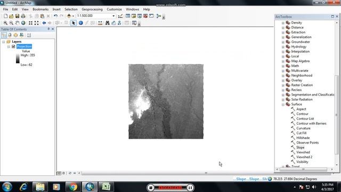Expand the Hydrology toolset
This screenshot has height=192, width=341.
[283, 47]
